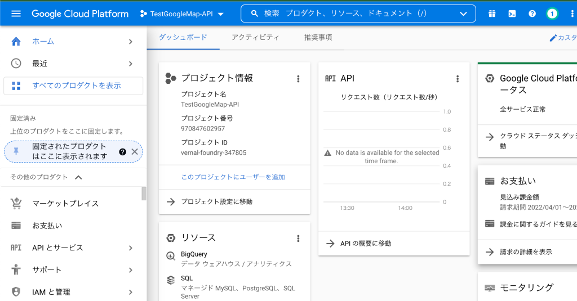Activate Cloud Shell terminal icon
The image size is (577, 301).
(x=512, y=14)
